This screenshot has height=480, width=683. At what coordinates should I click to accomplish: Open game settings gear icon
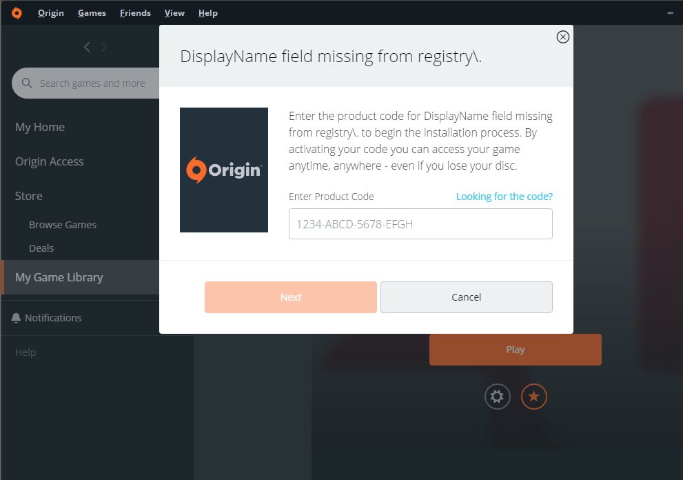(497, 397)
